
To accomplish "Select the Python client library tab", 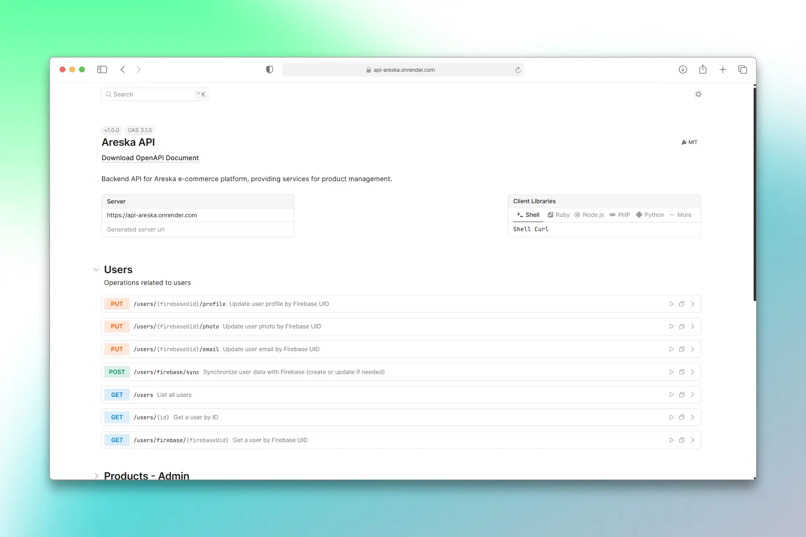I will pyautogui.click(x=650, y=215).
